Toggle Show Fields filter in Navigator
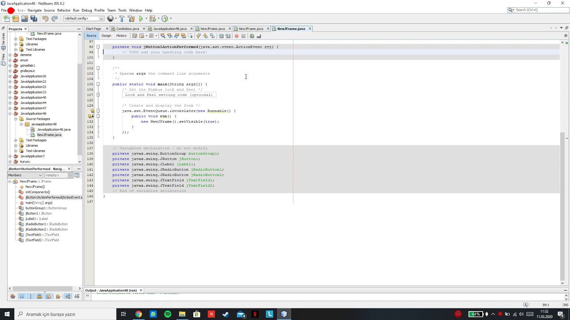This screenshot has height=320, width=570. (x=22, y=296)
